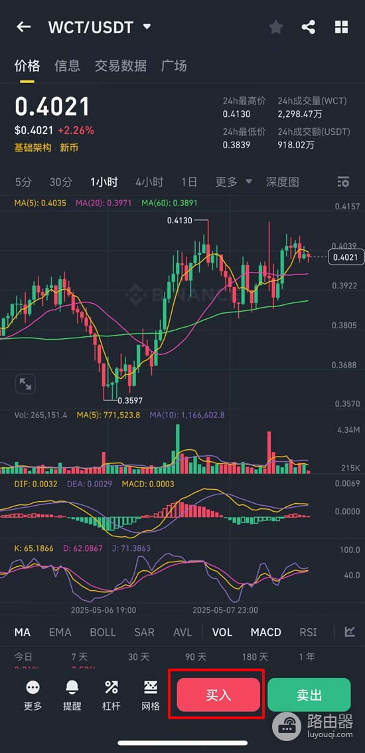Screen dimensions: 365x753
Task: Open the 更多 three-dots icon
Action: (33, 687)
